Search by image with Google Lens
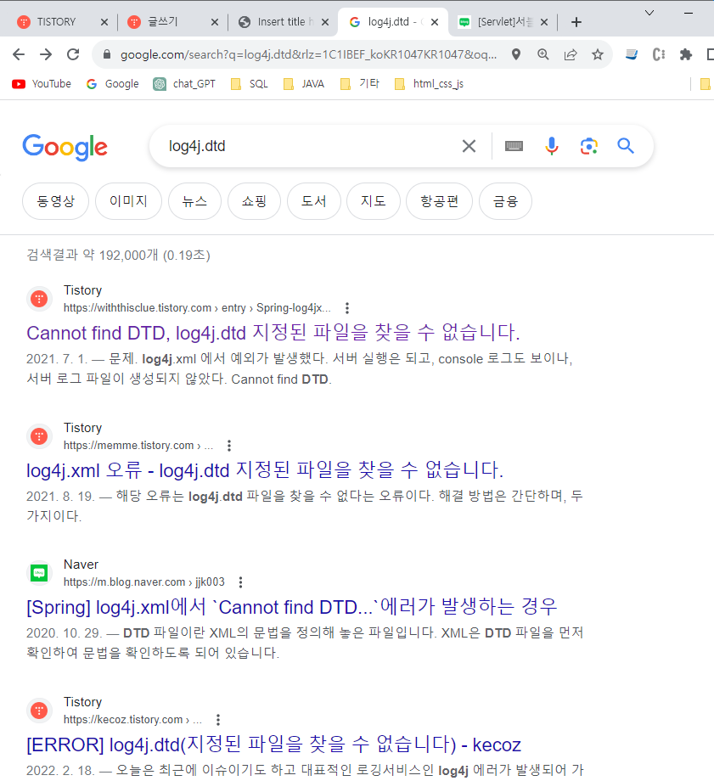 tap(589, 146)
